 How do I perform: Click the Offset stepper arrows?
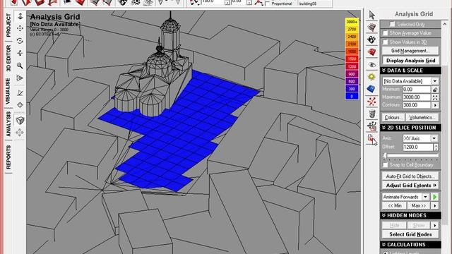click(436, 147)
